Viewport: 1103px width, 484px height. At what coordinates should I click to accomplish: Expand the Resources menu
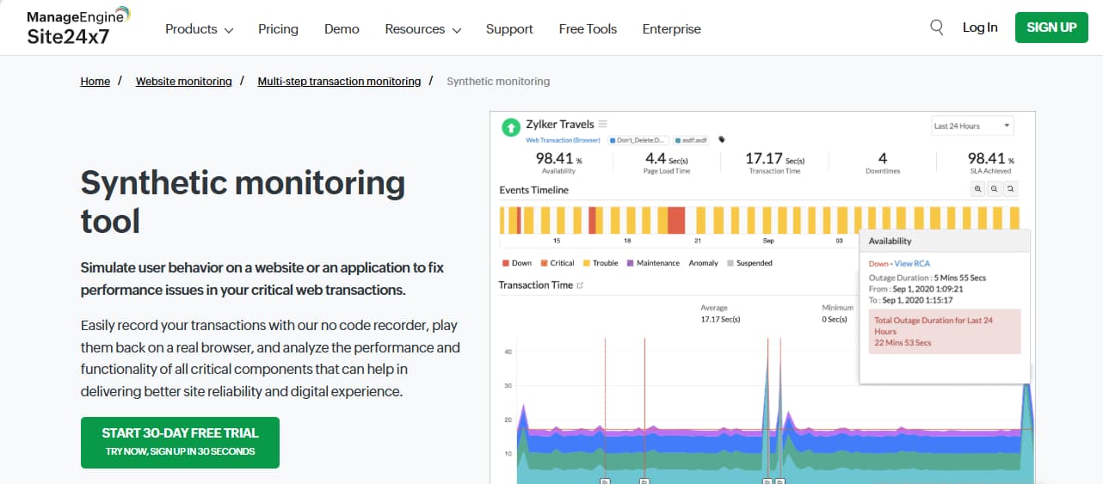click(422, 28)
